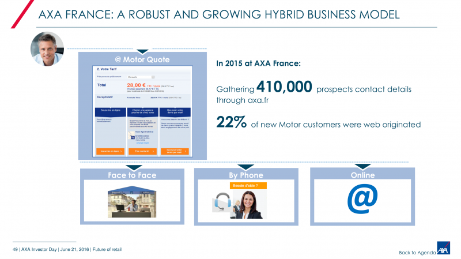Image resolution: width=461 pixels, height=259 pixels.
Task: Select the Online header
Action: pos(362,175)
